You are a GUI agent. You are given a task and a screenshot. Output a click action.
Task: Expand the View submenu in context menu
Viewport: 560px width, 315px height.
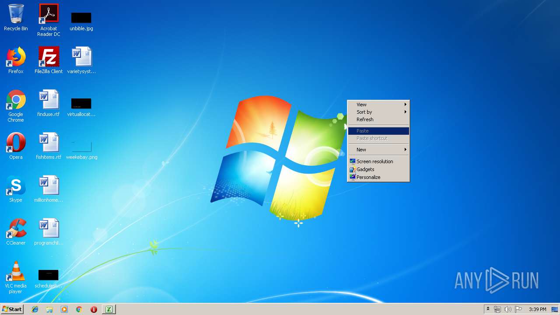tap(378, 105)
